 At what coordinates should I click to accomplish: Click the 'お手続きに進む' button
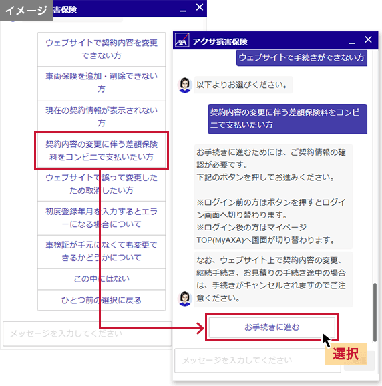[x=272, y=327]
